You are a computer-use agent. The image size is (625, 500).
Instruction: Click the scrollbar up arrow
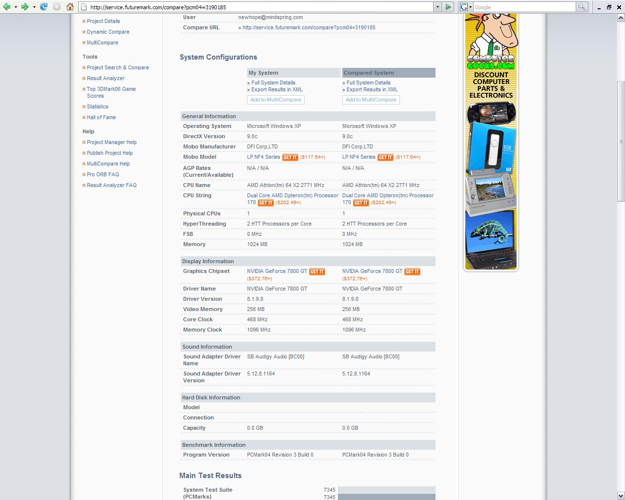point(621,18)
